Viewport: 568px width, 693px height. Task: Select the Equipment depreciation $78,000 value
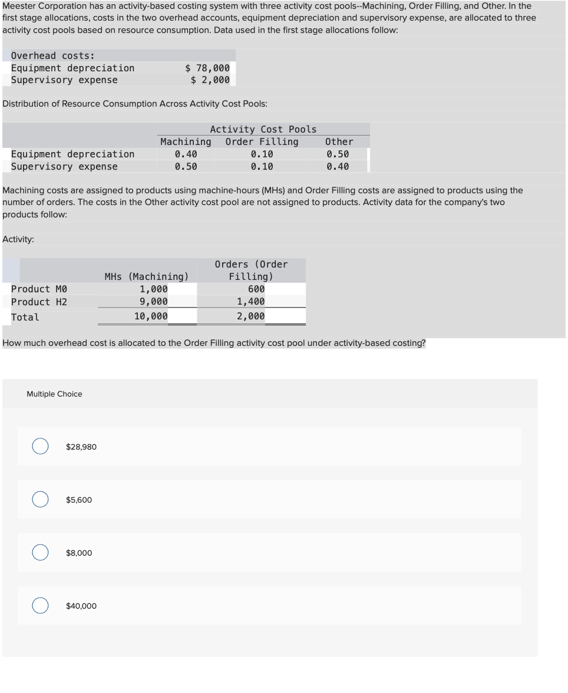[205, 68]
